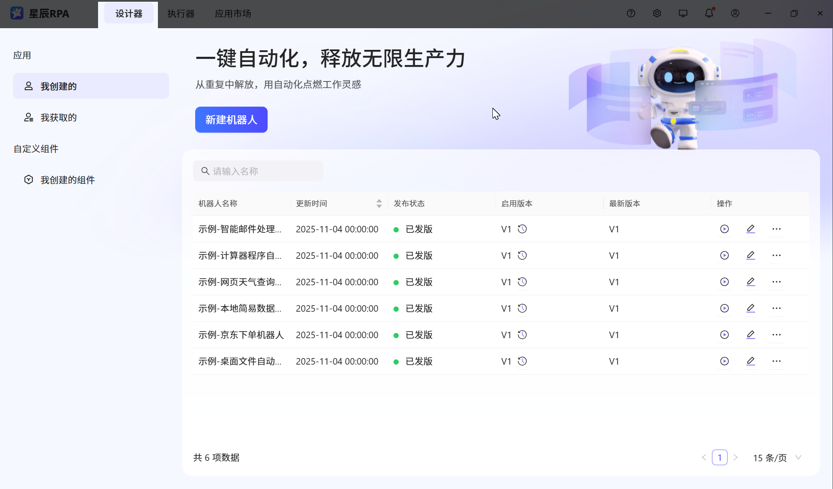The image size is (833, 489).
Task: Open version history for 示例-网页天气查询 robot
Action: 522,282
